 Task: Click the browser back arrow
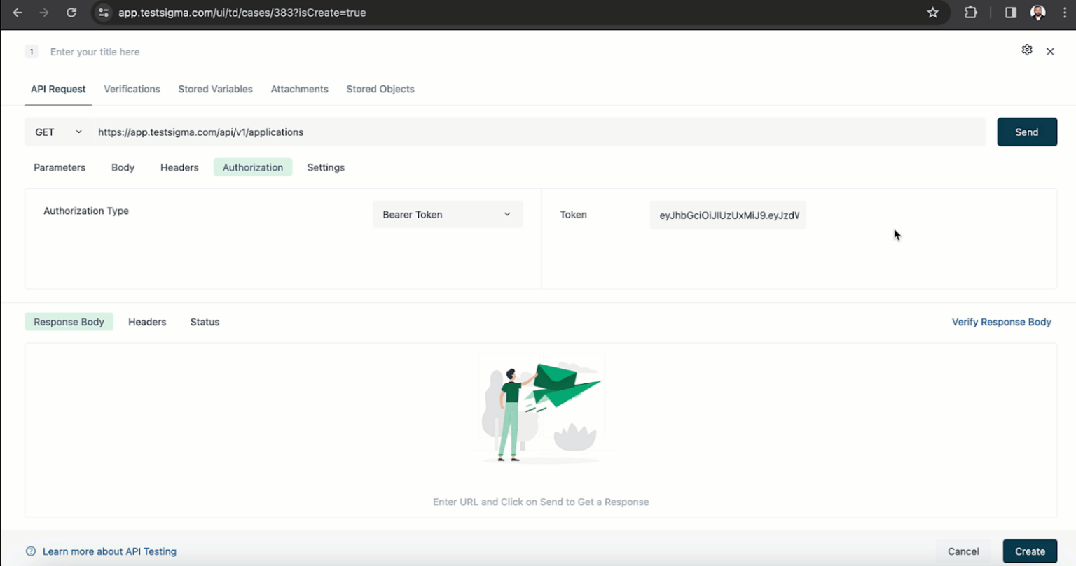coord(17,12)
